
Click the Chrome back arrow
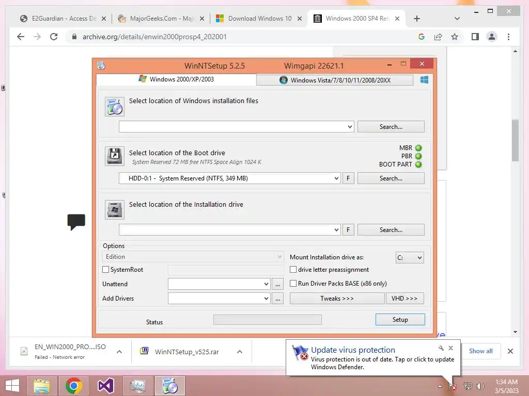click(21, 37)
